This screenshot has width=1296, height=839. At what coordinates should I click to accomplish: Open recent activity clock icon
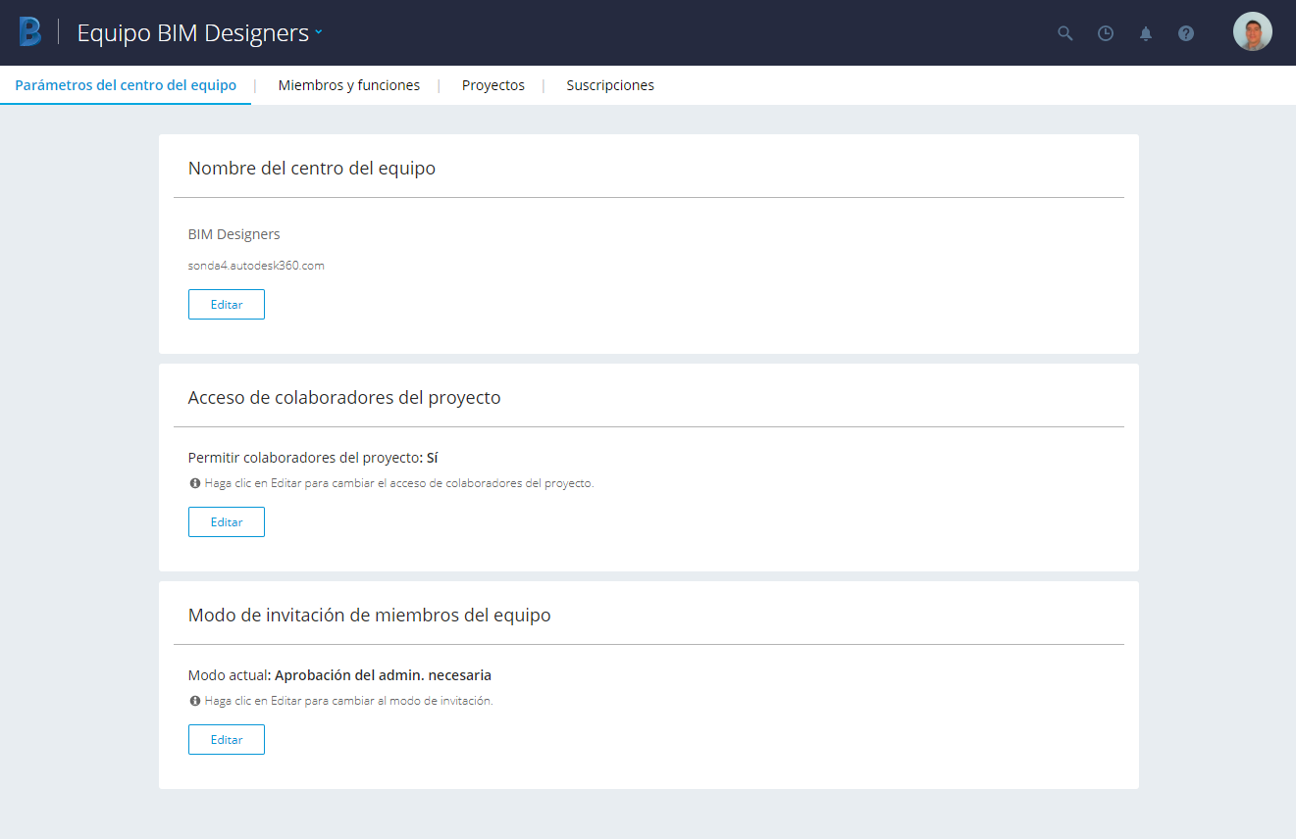coord(1106,33)
